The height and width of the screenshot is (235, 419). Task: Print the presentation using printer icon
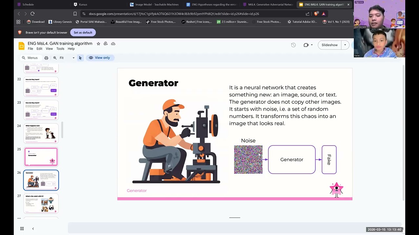coord(46,58)
